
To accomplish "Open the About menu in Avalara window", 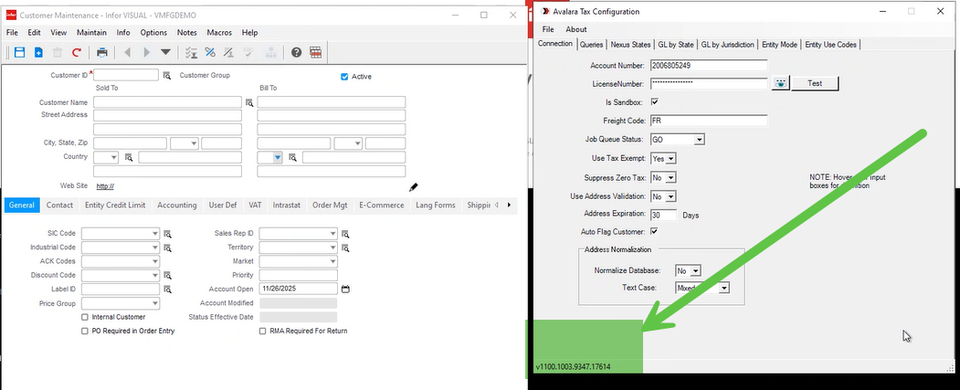I will pos(576,29).
